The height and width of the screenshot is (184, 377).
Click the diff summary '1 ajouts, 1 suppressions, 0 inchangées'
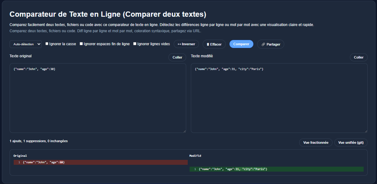point(39,141)
